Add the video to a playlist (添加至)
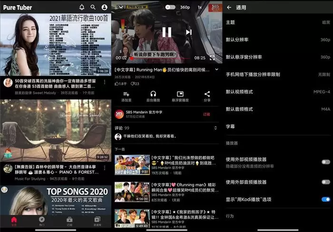 coord(126,96)
